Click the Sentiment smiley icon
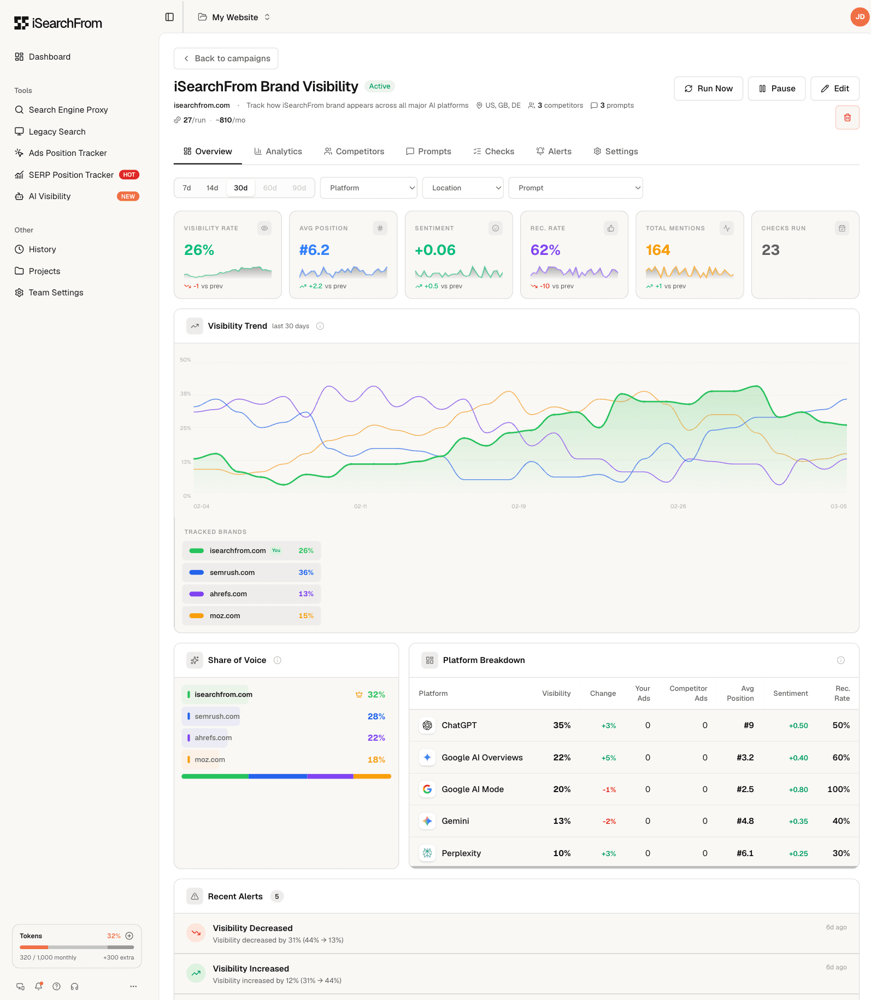This screenshot has width=871, height=1000. pos(496,228)
